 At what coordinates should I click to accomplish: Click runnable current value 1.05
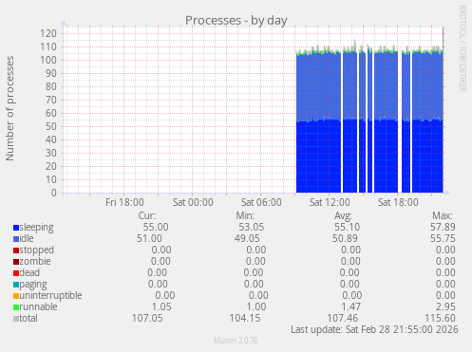coord(161,306)
